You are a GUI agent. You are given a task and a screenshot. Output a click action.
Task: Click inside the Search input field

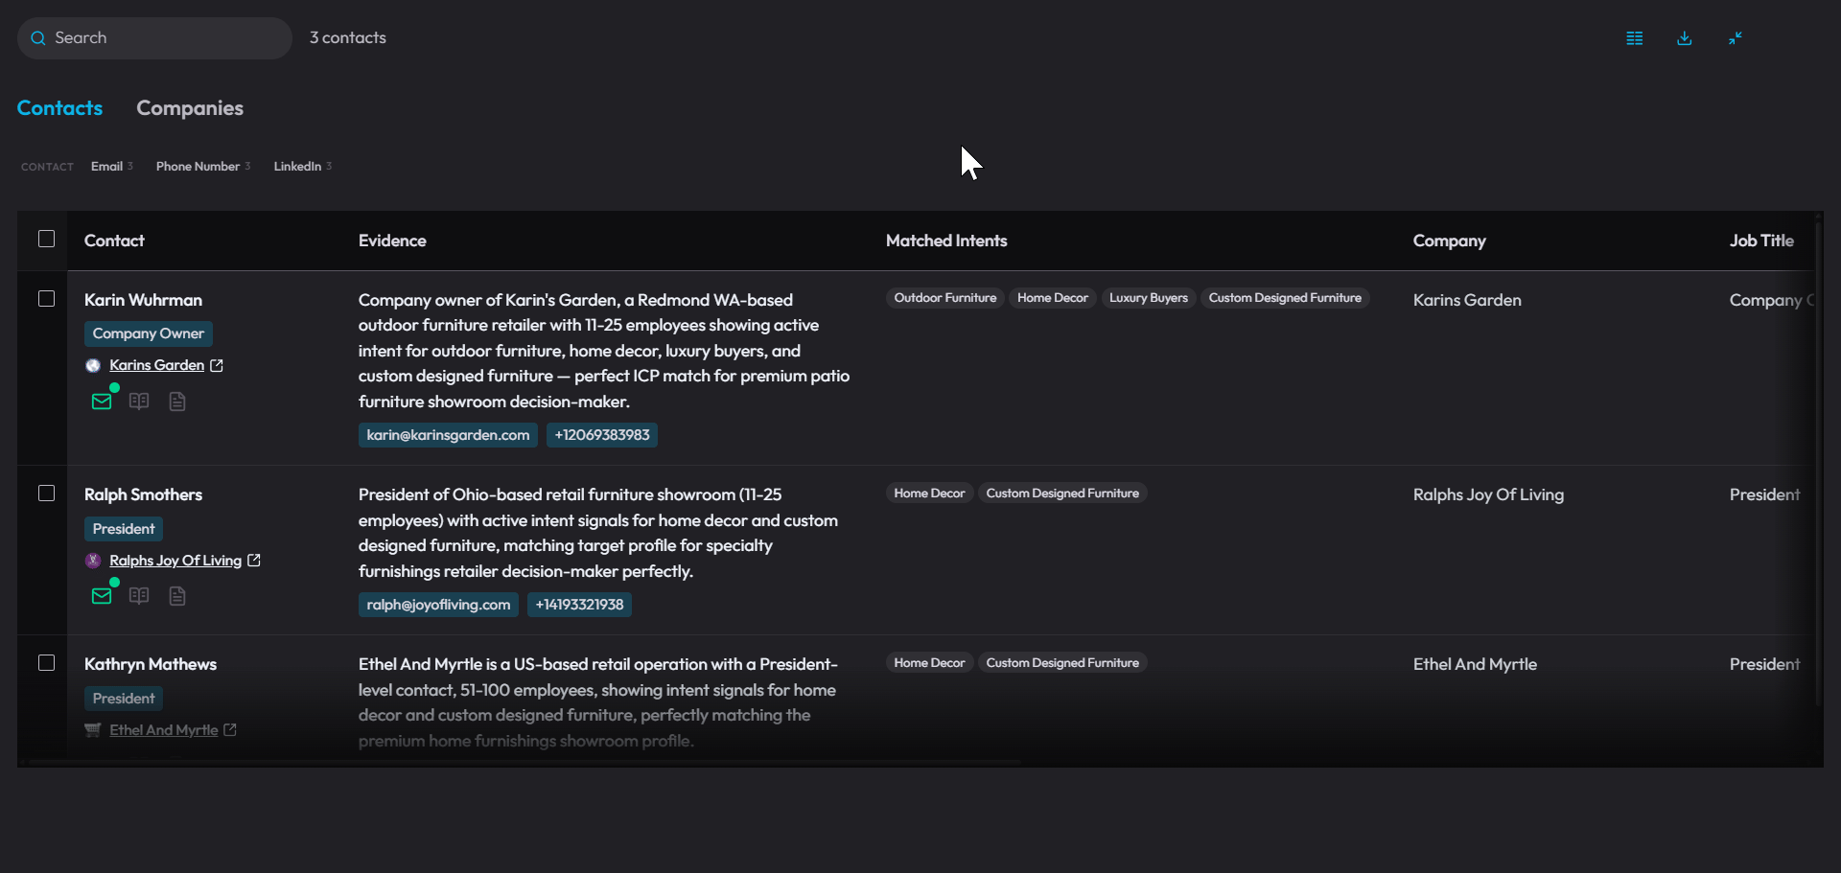tap(155, 38)
